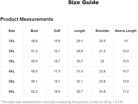Select the 62.2 bust value cell
The image size is (138, 104).
[x=34, y=92]
